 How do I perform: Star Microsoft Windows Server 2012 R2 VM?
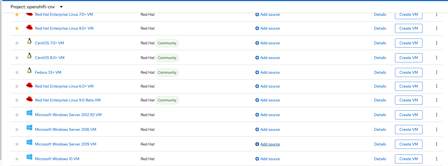point(17,115)
